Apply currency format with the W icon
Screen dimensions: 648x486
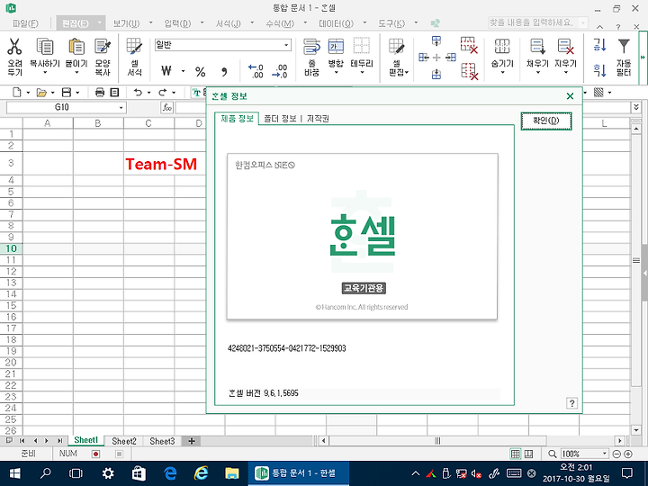166,71
